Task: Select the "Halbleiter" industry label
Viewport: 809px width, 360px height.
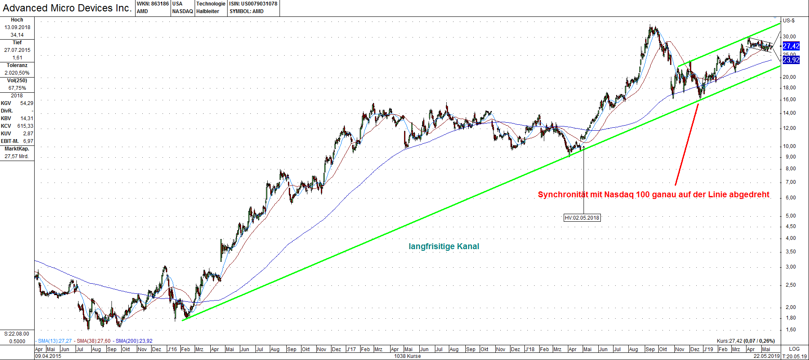Action: click(x=208, y=11)
